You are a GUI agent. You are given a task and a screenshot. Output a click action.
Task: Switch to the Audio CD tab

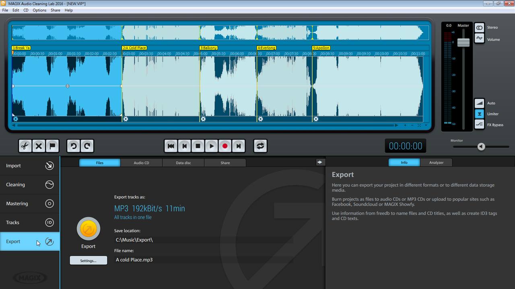[x=142, y=163]
